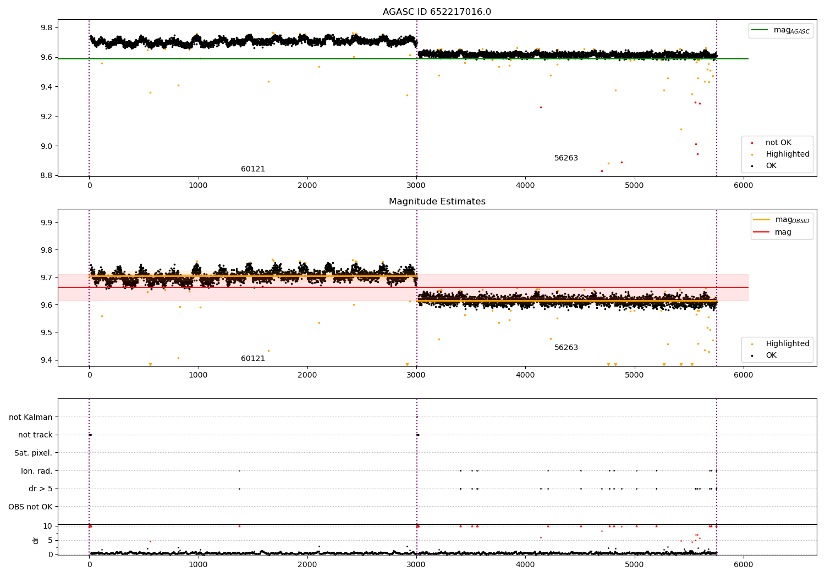Click the 'Sat. pixel.' y-axis label

pyautogui.click(x=33, y=453)
